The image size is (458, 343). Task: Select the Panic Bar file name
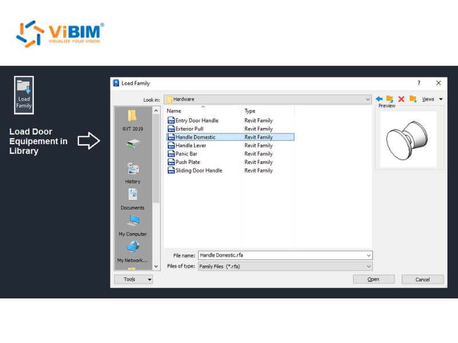(187, 154)
